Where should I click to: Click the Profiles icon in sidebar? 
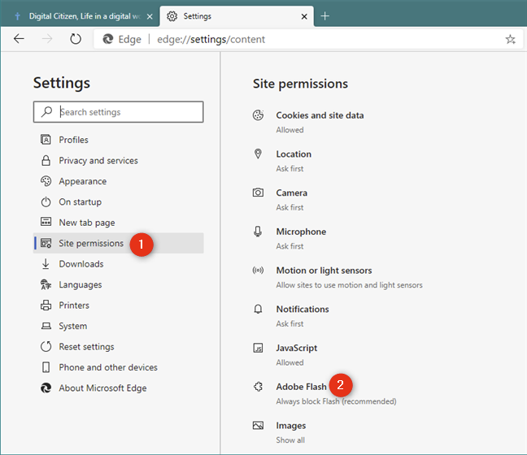(46, 140)
